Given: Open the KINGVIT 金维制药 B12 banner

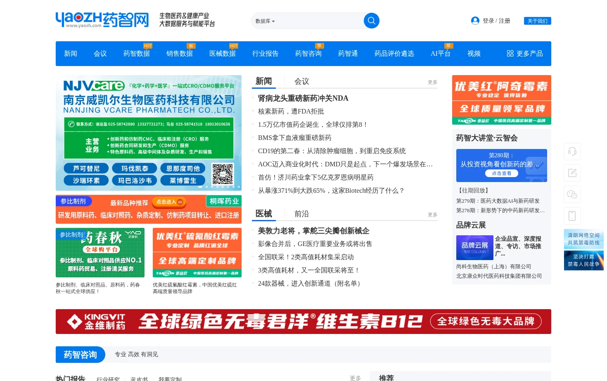Looking at the screenshot, I should [x=303, y=322].
